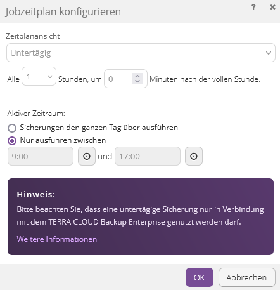Click the chevron in the hours dropdown
This screenshot has width=280, height=290.
click(50, 77)
